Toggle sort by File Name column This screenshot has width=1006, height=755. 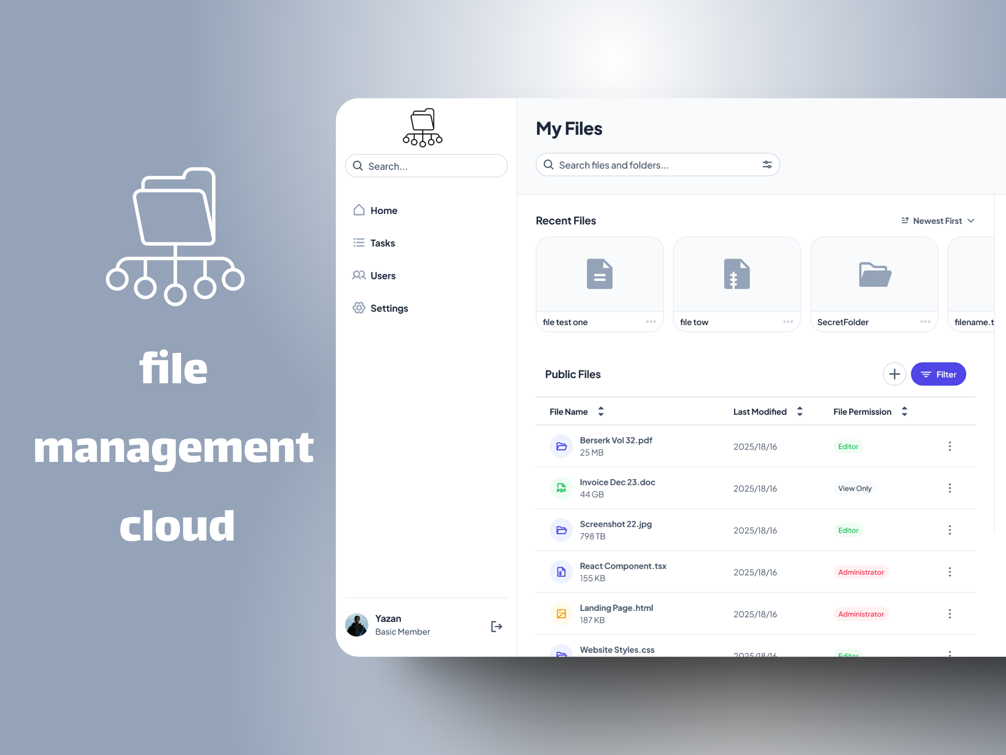(x=600, y=411)
